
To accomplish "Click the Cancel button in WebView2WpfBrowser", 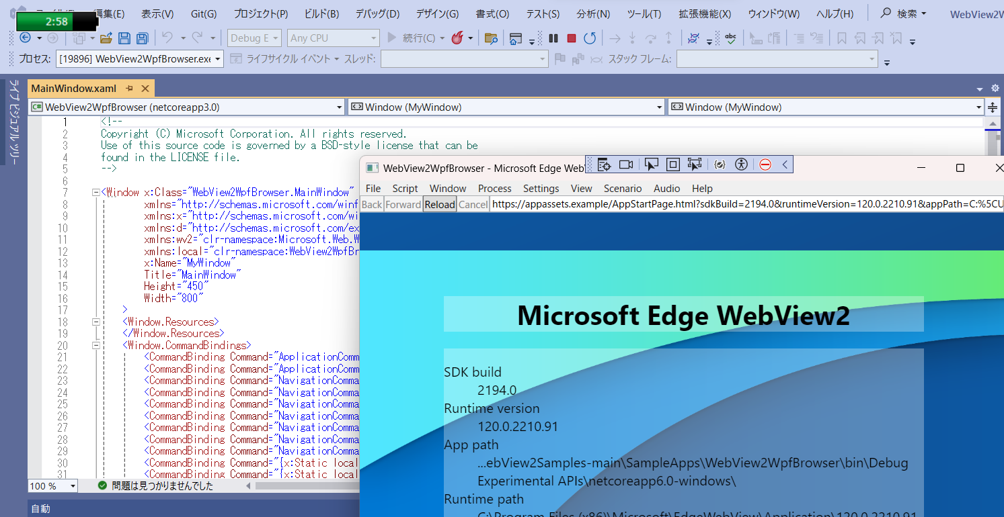I will click(x=473, y=204).
